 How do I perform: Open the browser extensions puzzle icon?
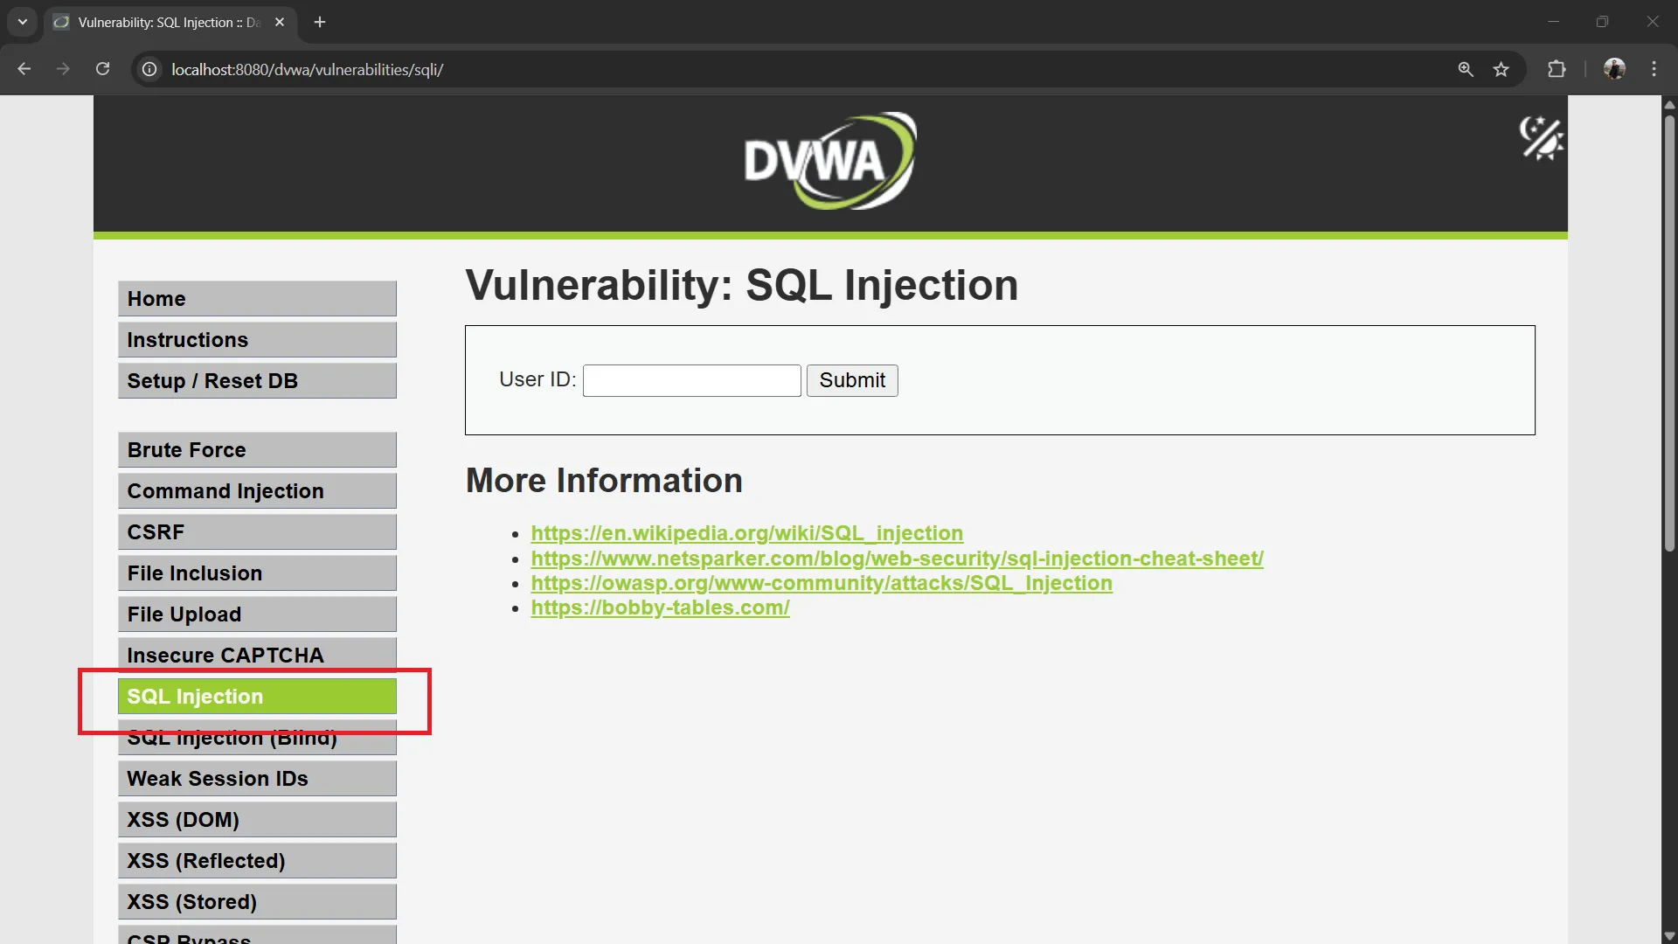click(x=1557, y=69)
